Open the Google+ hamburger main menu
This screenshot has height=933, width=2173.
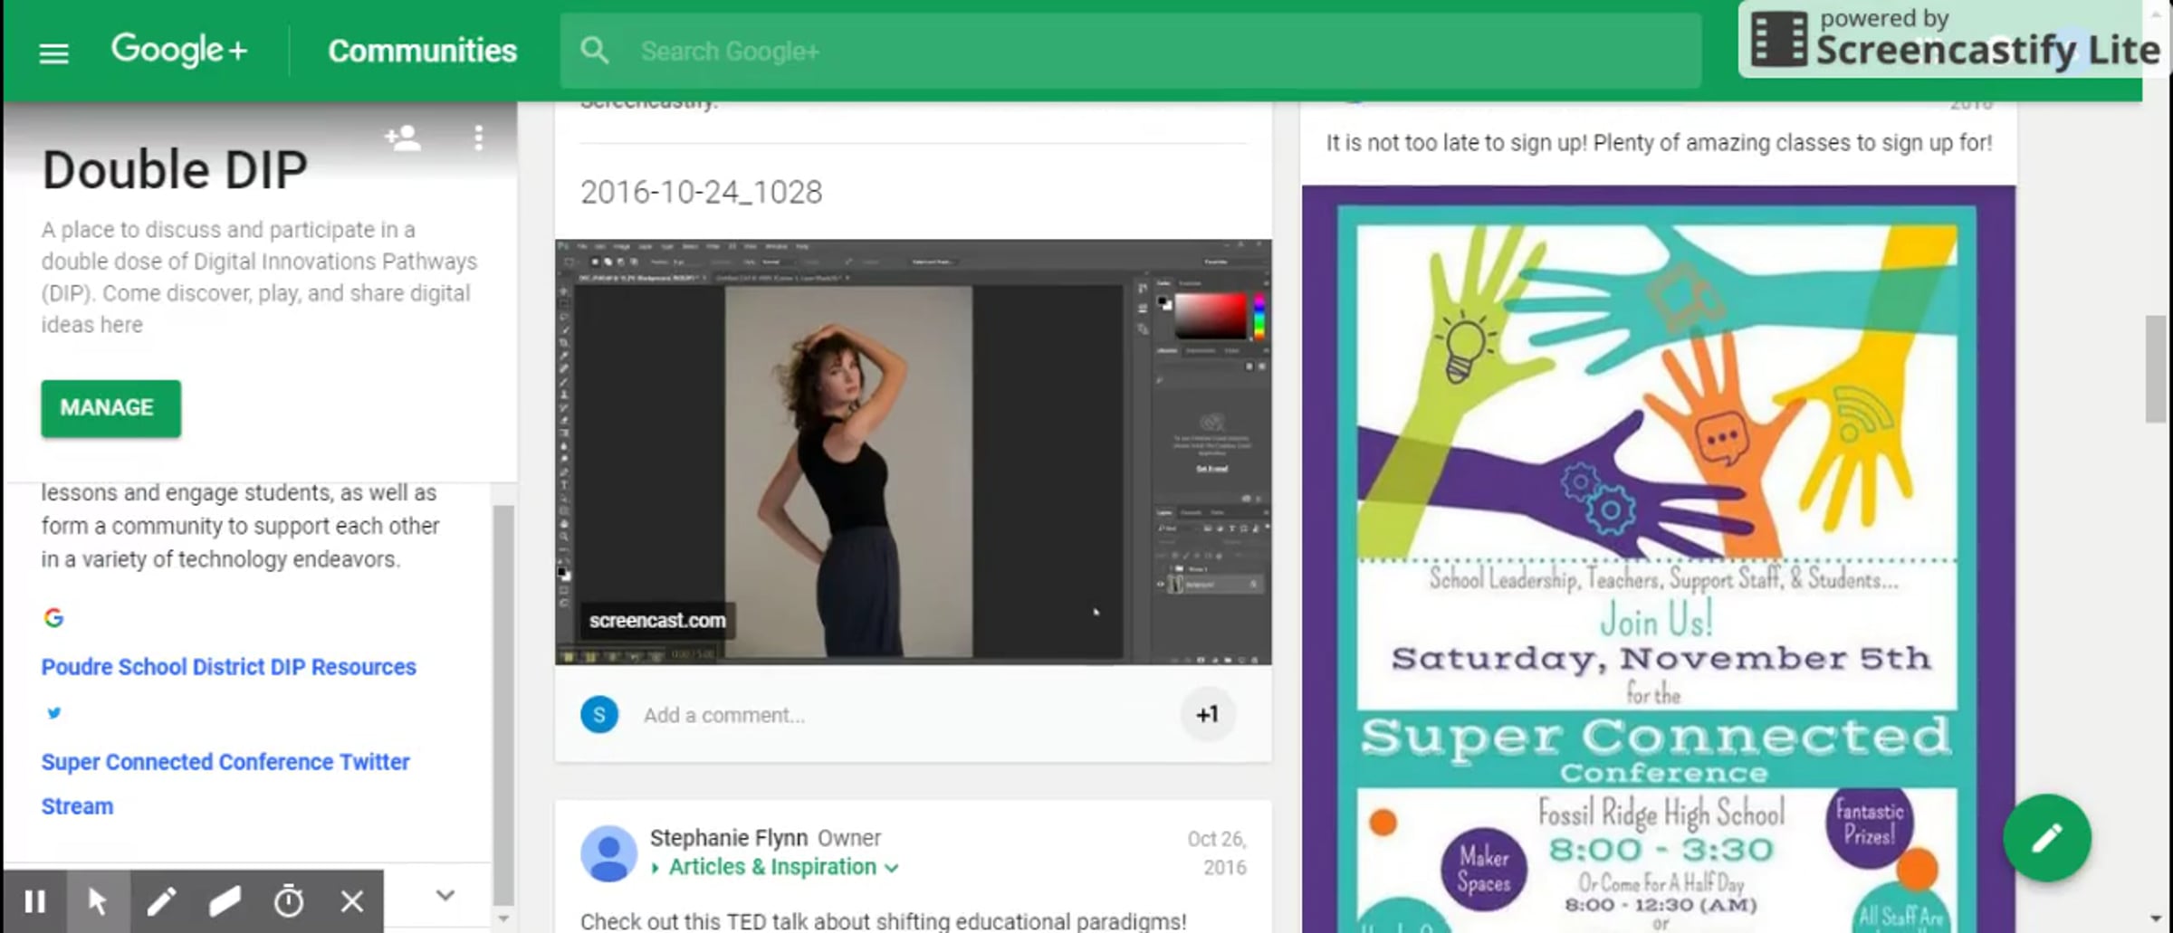pos(53,53)
